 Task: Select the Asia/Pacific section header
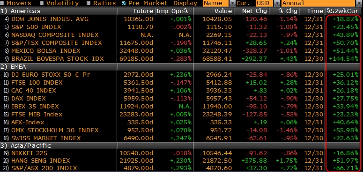[x=59, y=146]
